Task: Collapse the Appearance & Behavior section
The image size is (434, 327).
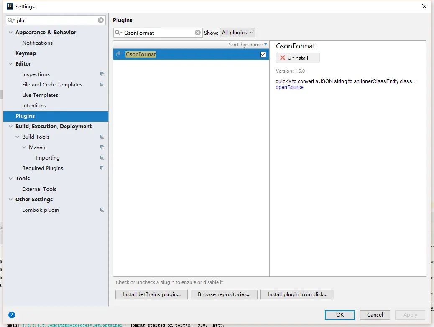Action: tap(10, 32)
